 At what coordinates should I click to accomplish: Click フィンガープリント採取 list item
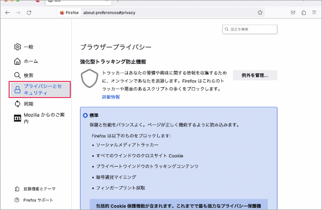(x=121, y=188)
